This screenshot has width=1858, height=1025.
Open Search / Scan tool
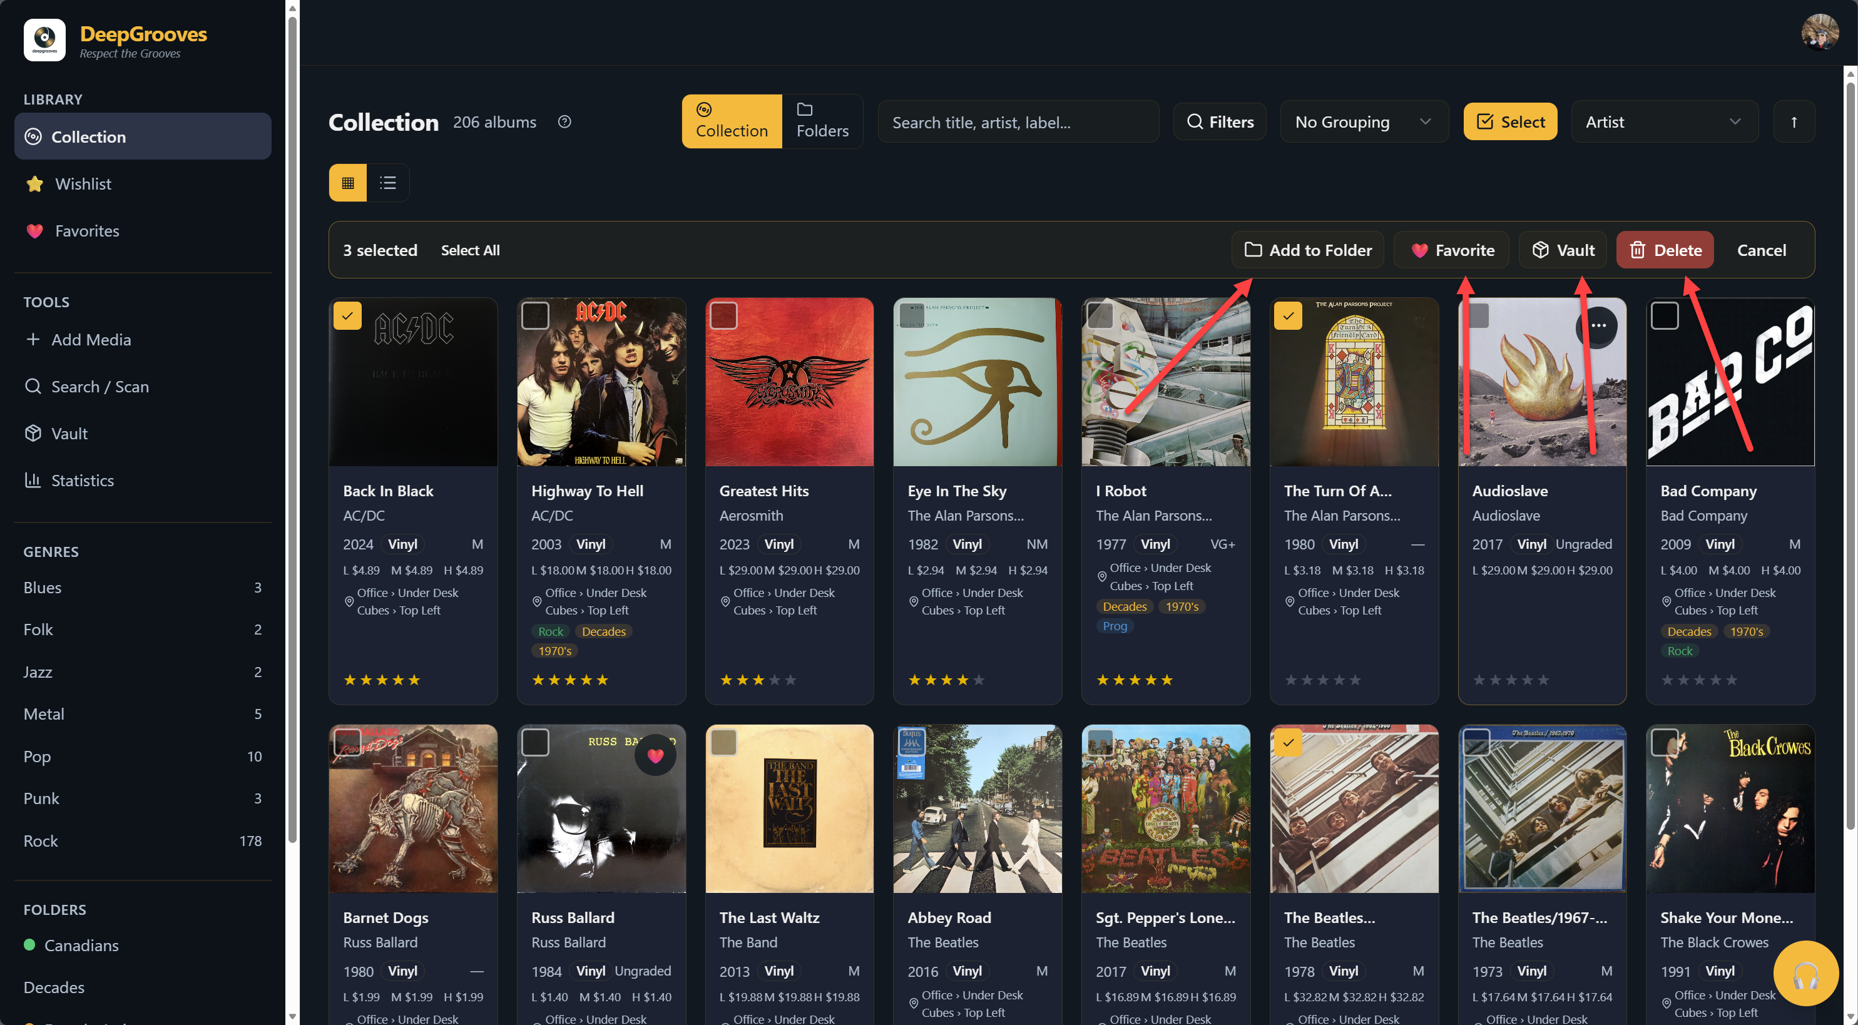pyautogui.click(x=142, y=387)
